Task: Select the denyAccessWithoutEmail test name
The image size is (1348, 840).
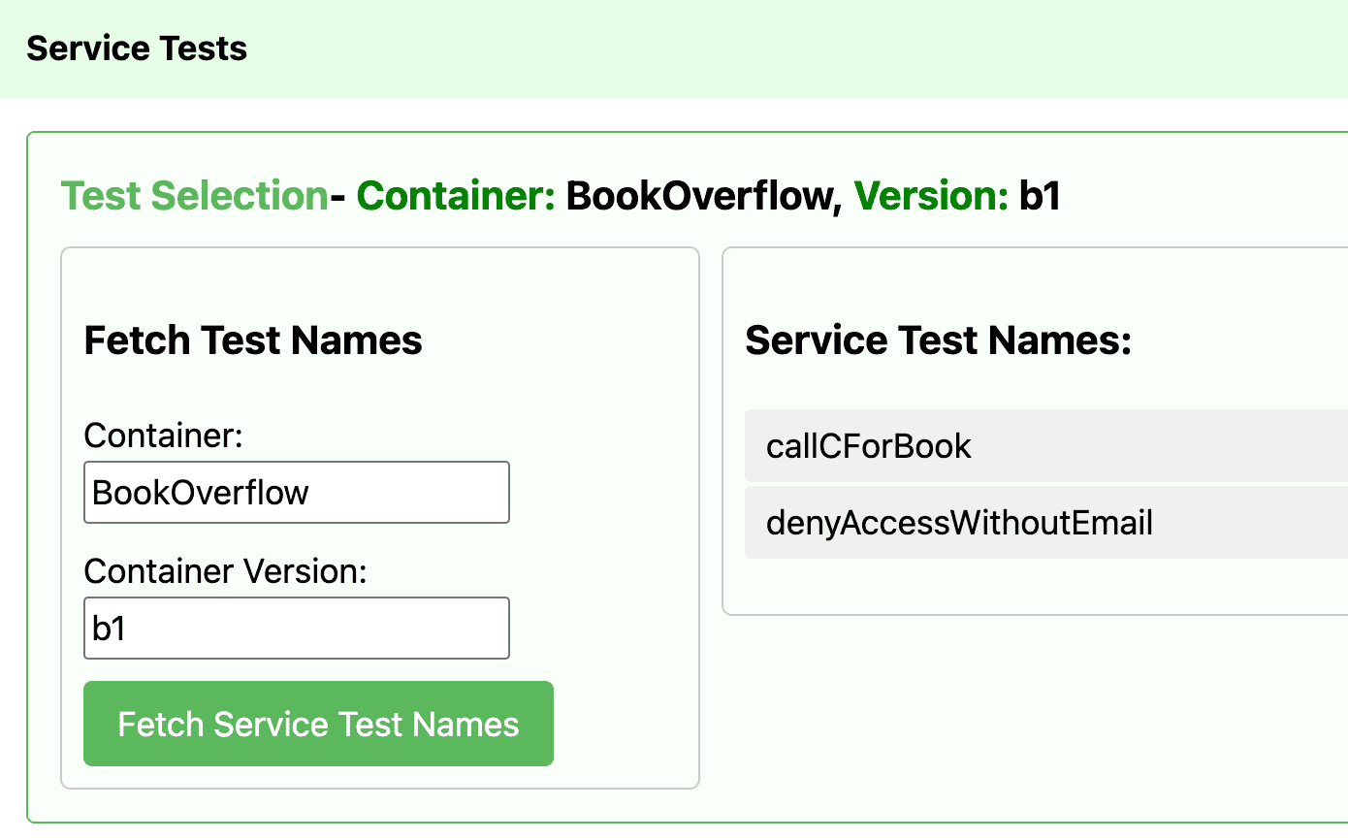Action: (x=958, y=522)
